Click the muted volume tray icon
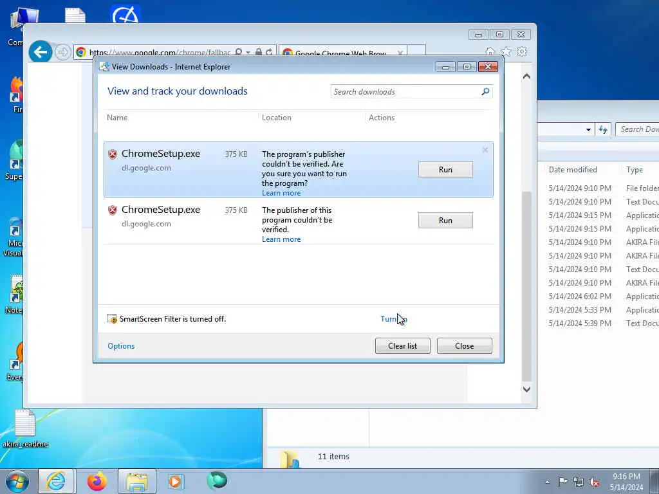Screen dimensions: 659x494 594,482
